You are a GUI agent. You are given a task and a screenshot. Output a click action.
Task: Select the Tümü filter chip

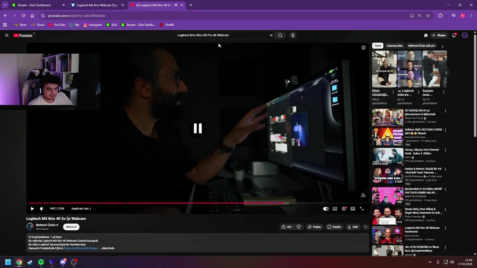point(378,46)
